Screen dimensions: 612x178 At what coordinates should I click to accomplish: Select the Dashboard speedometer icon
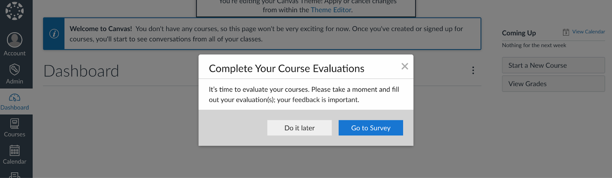[15, 98]
